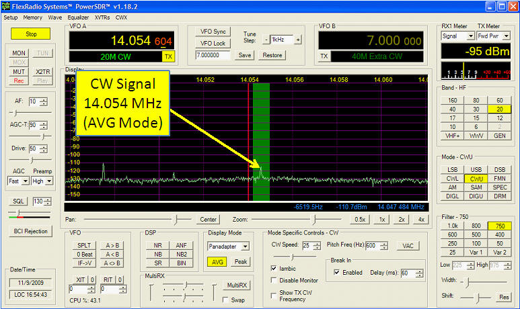Enable ANF auto notch filter
This screenshot has width=520, height=309.
181,245
